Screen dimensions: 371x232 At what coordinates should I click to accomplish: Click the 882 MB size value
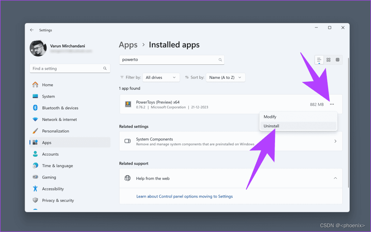click(317, 105)
